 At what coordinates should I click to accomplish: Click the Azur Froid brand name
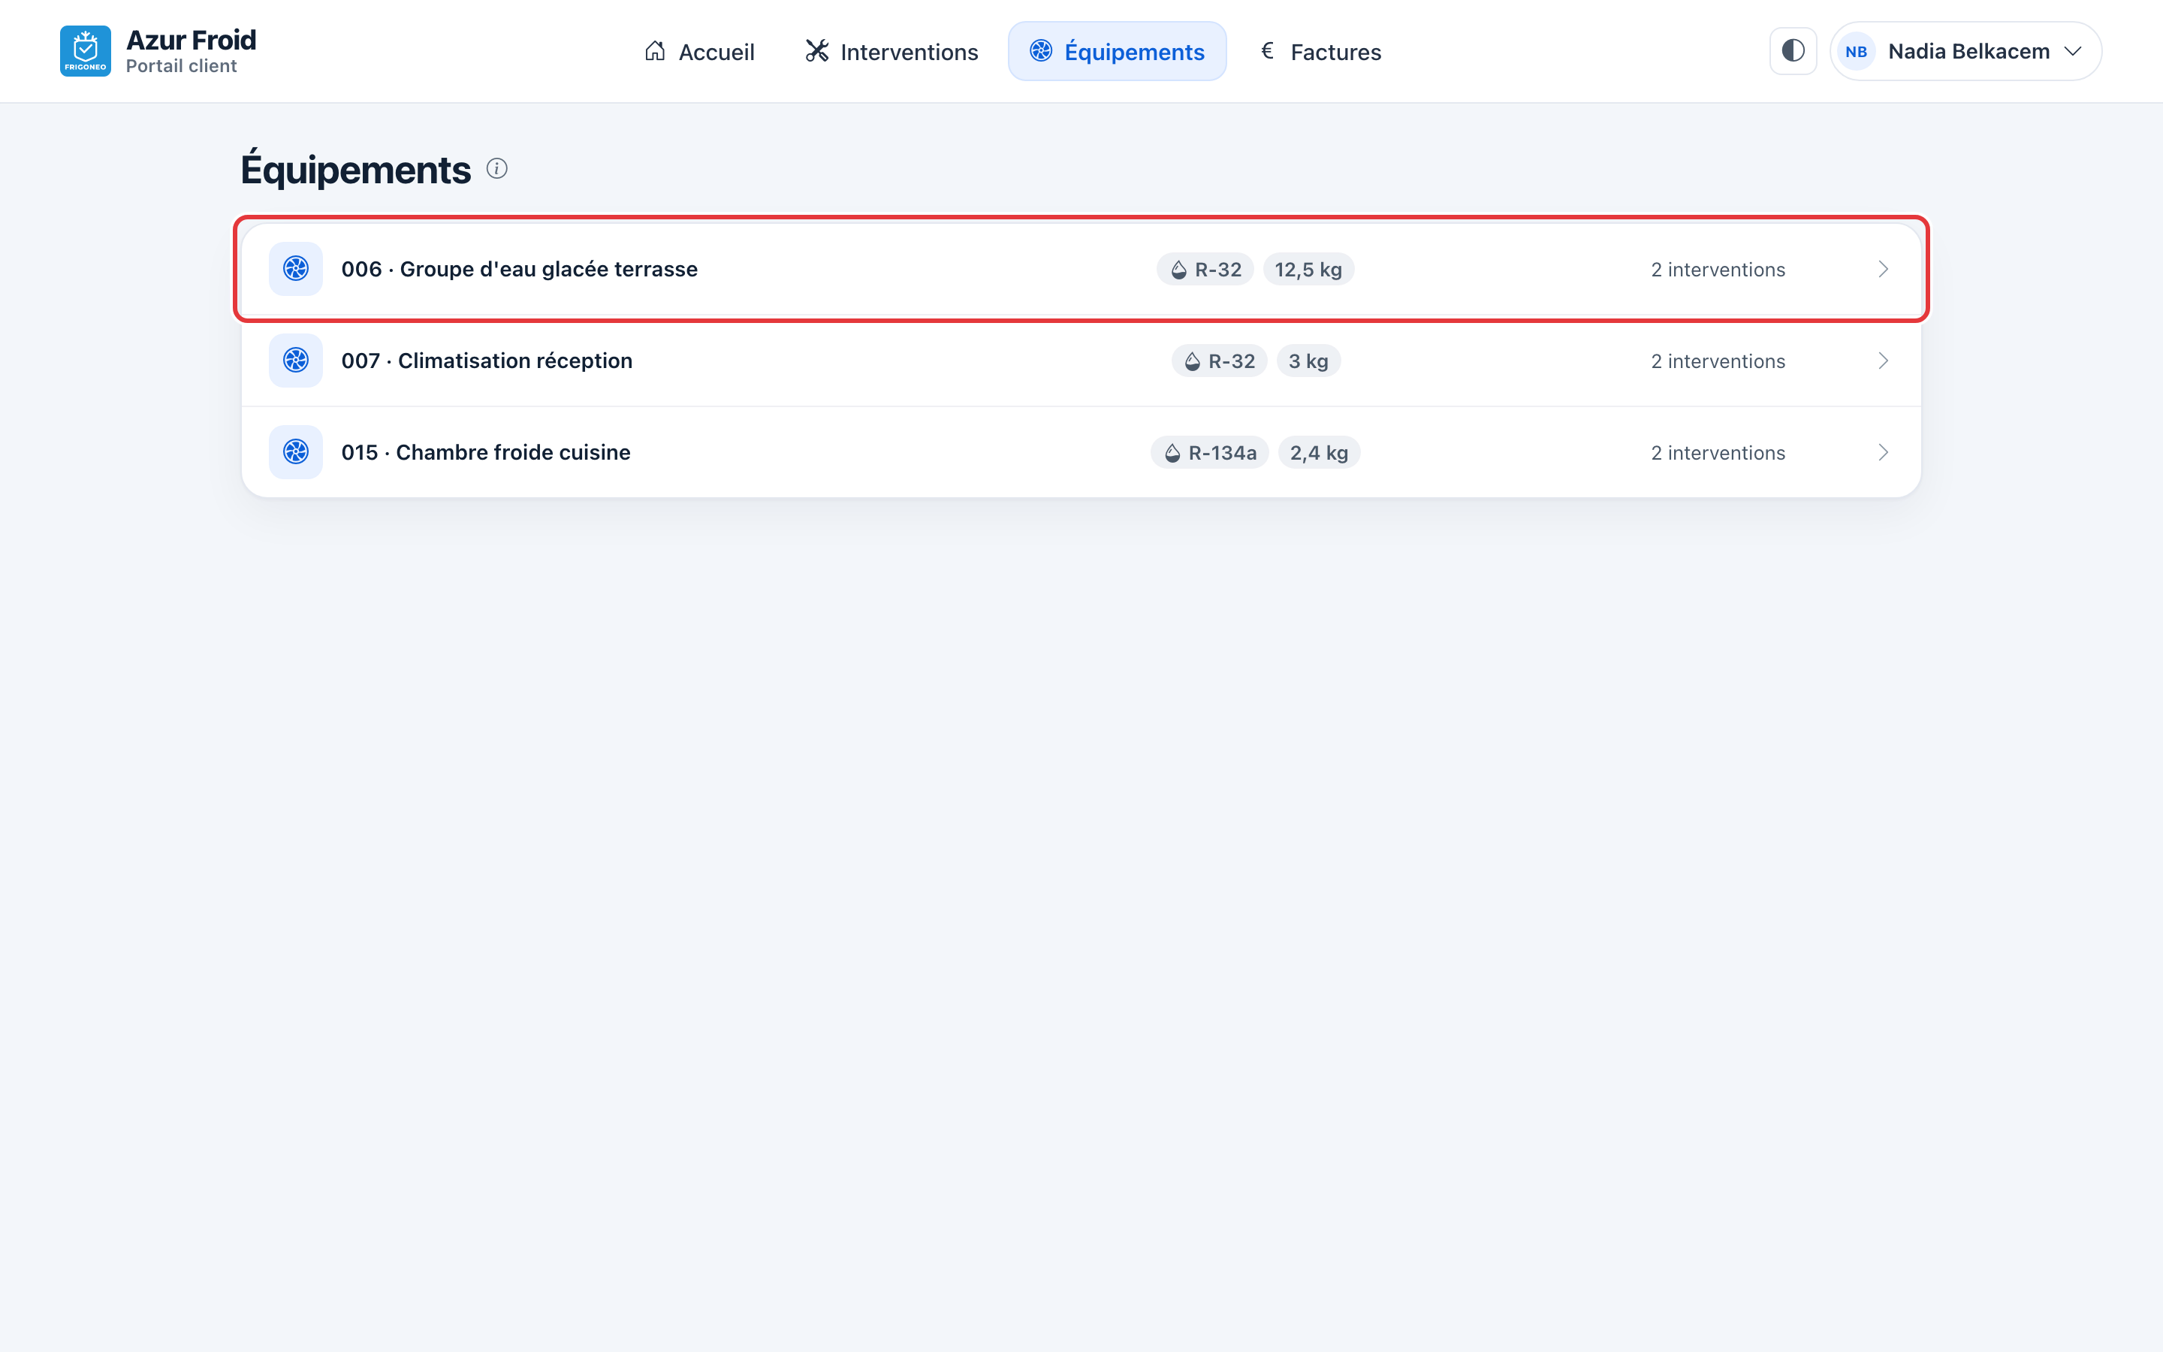tap(192, 39)
